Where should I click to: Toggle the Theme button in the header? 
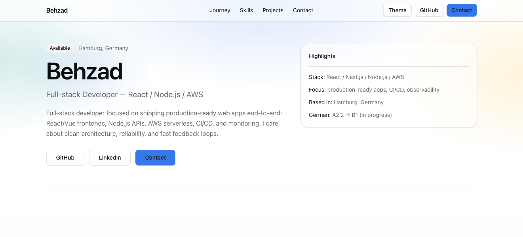pos(397,10)
